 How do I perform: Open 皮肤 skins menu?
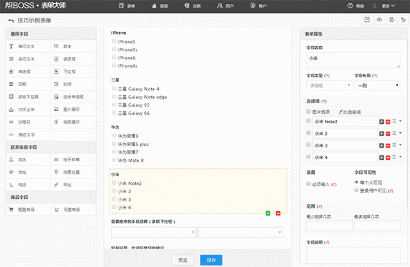[193, 6]
